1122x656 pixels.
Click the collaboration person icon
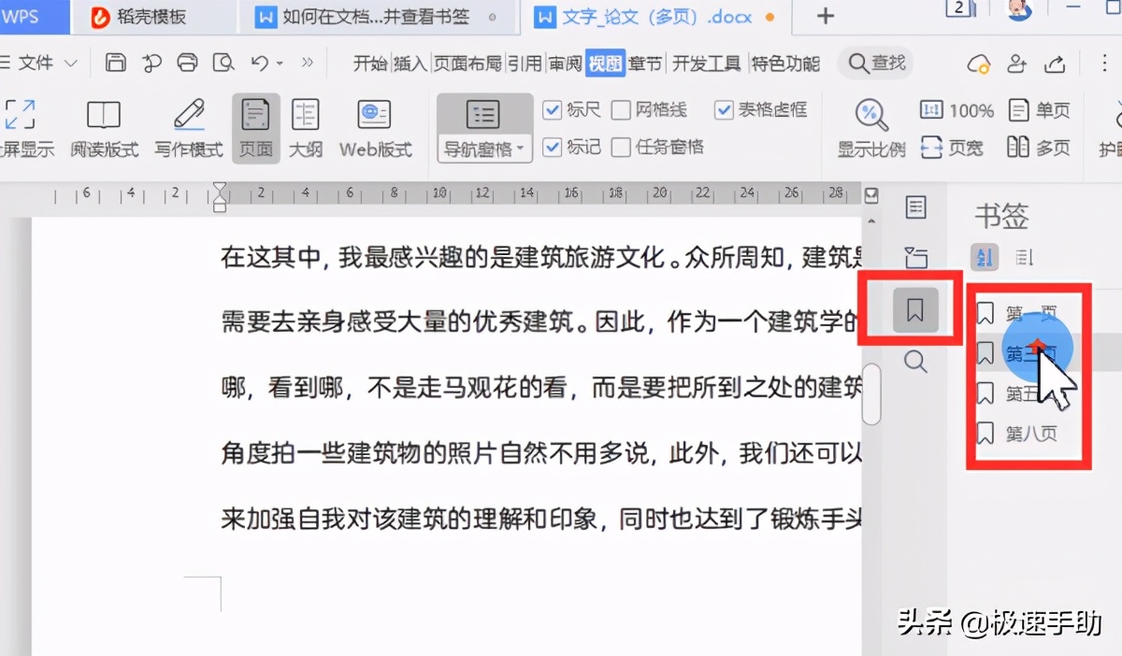(x=1017, y=64)
